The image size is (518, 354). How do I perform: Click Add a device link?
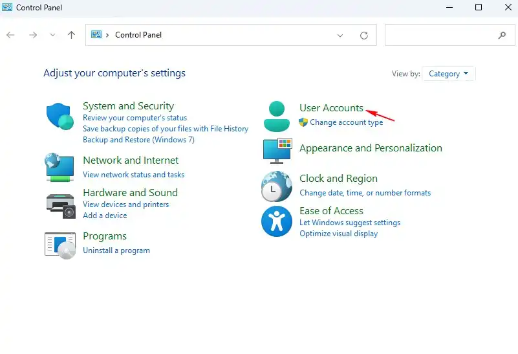(105, 216)
